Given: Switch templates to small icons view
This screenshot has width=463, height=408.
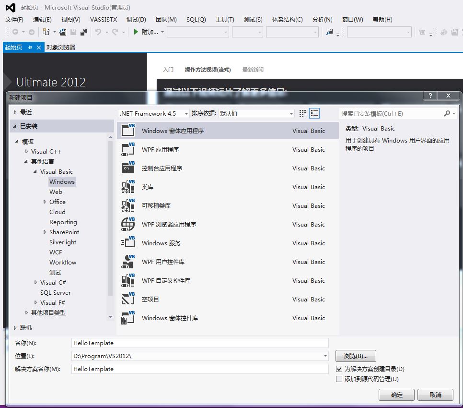Looking at the screenshot, I should click(x=302, y=113).
